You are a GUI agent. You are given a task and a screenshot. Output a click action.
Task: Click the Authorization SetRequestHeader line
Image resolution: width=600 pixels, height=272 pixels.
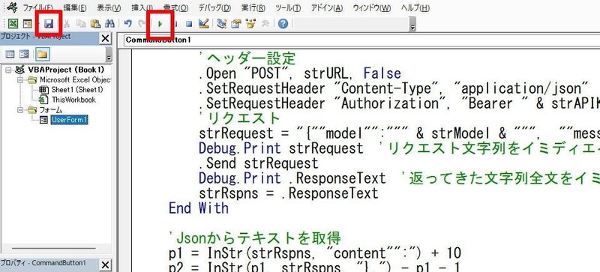pos(400,103)
